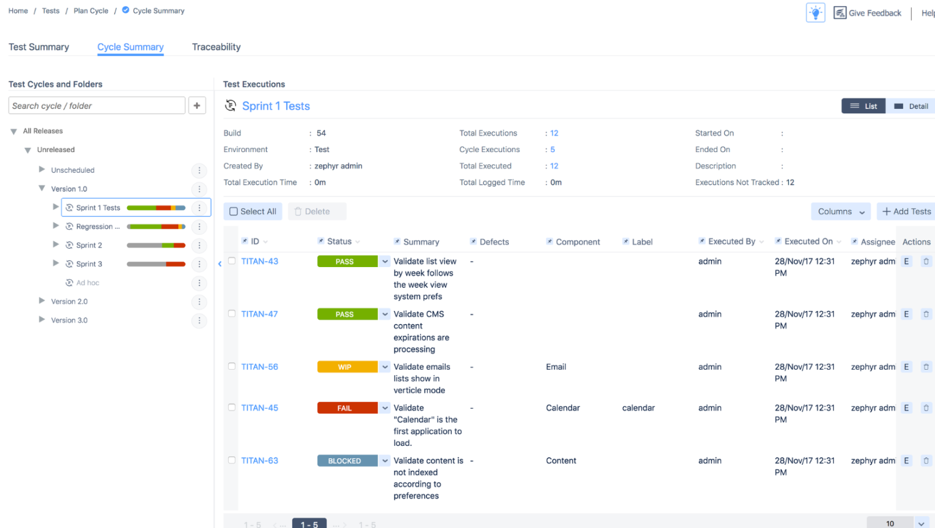Switch to the Traceability tab
This screenshot has width=935, height=528.
[216, 47]
